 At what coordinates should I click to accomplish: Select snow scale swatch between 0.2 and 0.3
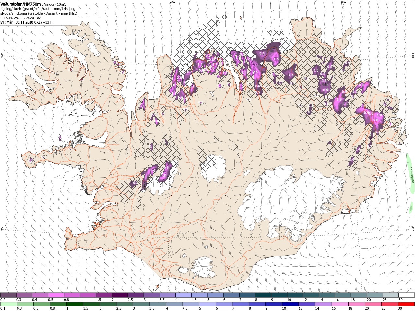[x=8, y=295]
